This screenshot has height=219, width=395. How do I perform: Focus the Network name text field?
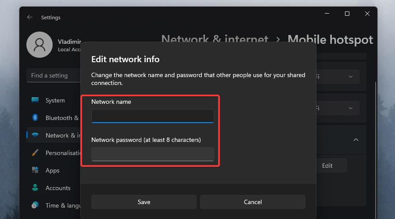pos(152,116)
